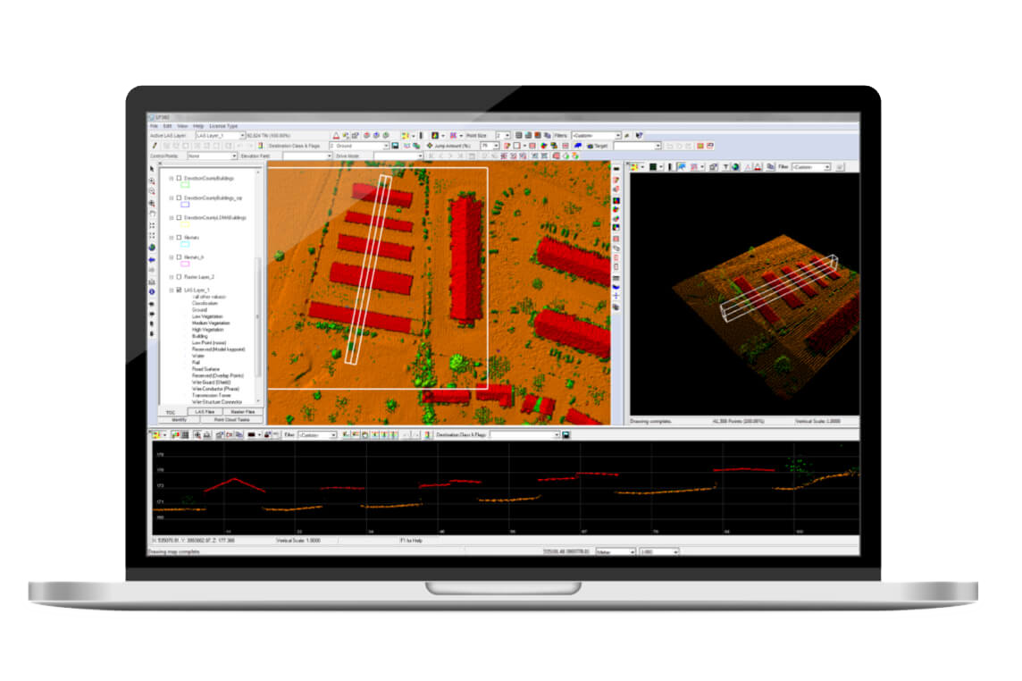
Task: Click the zoom in magnifier tool
Action: pos(152,181)
